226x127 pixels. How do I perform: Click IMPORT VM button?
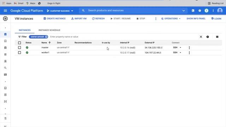79,19
